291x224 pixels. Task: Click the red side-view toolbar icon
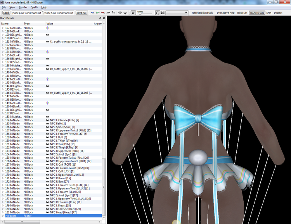(103, 13)
